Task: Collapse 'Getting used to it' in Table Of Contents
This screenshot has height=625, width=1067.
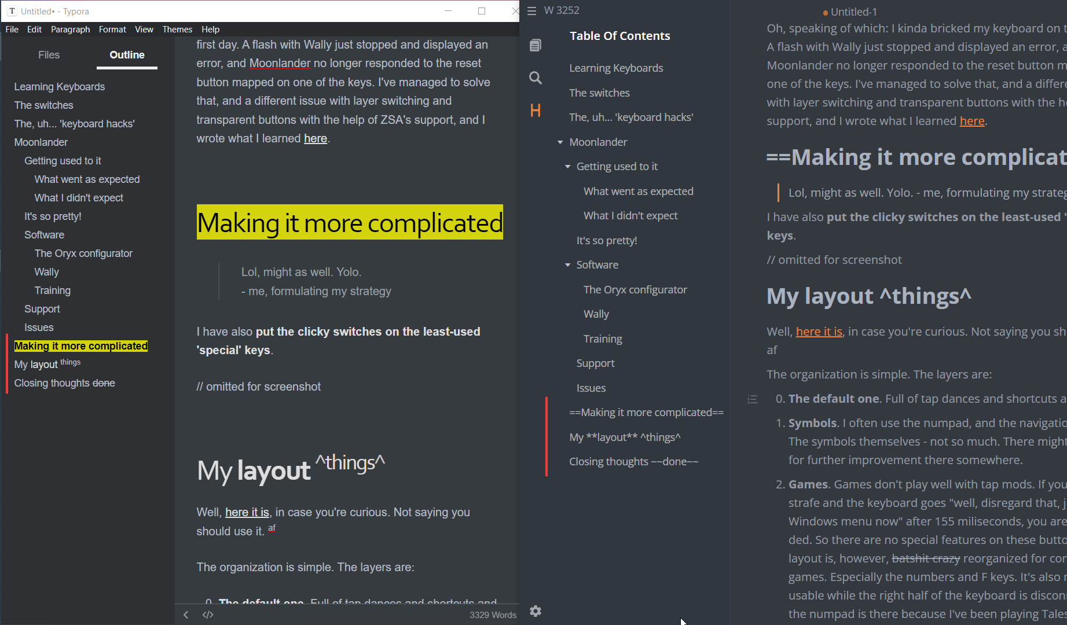Action: click(x=567, y=166)
